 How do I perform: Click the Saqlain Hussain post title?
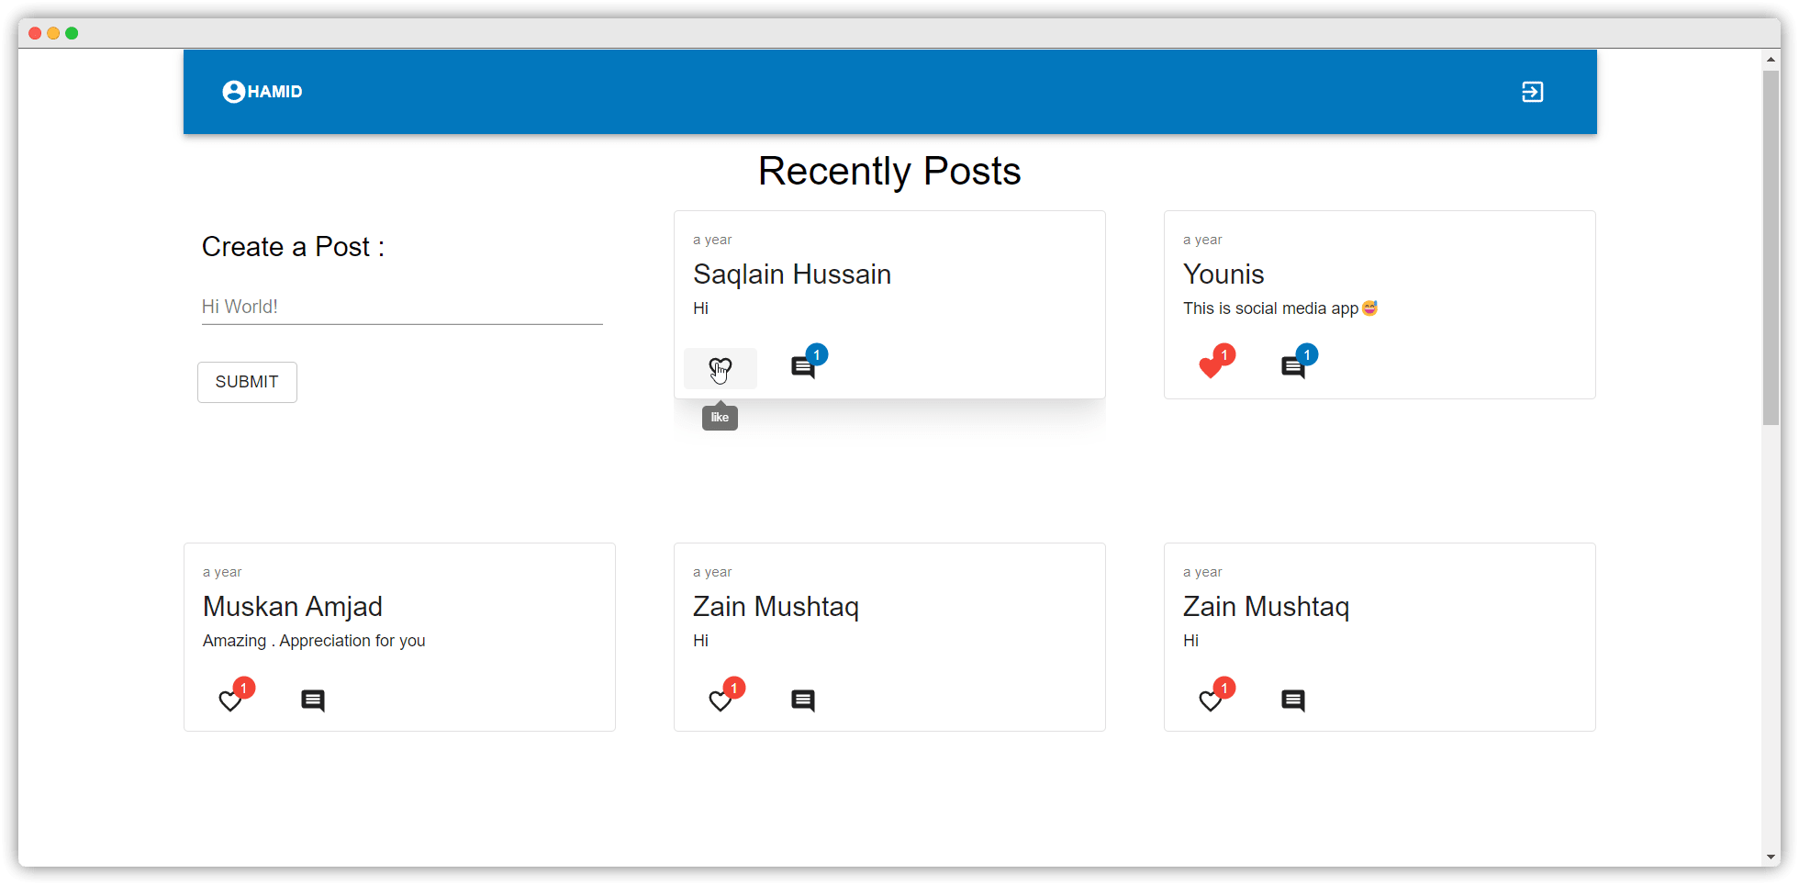point(792,274)
